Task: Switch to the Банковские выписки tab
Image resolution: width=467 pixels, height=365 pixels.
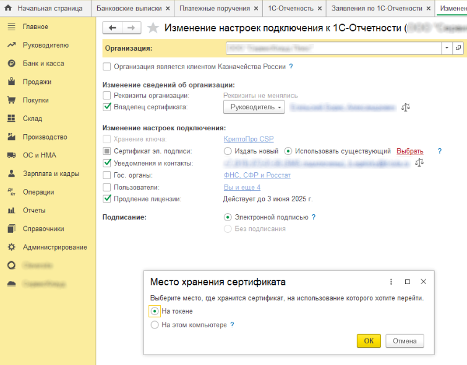Action: 129,8
